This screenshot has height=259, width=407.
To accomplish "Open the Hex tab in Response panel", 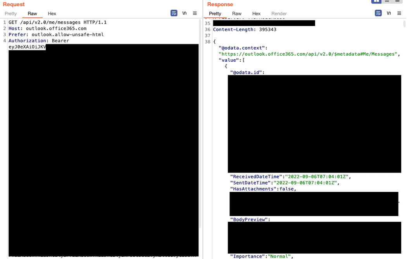I will click(256, 14).
